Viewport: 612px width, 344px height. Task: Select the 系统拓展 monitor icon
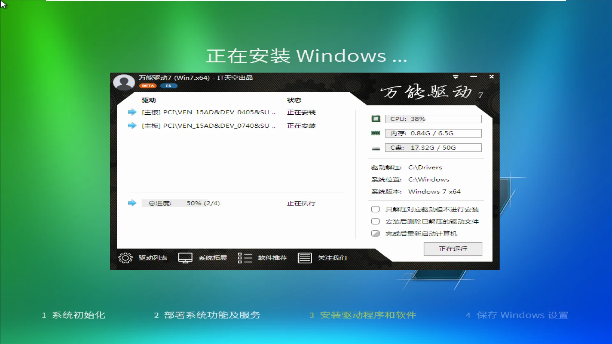[x=185, y=257]
